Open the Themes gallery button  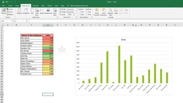click(x=3, y=12)
